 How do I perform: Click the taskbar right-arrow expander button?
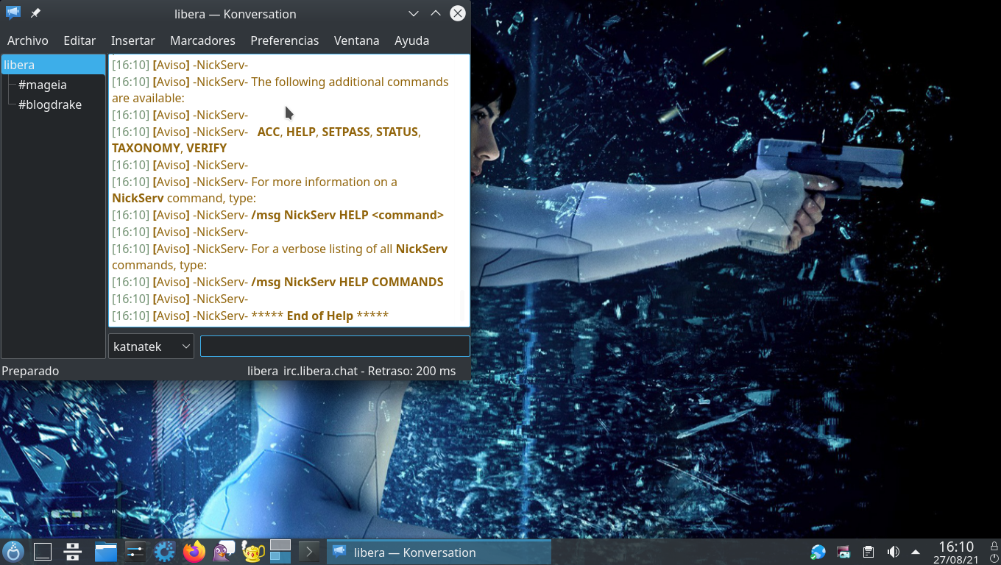pyautogui.click(x=309, y=552)
